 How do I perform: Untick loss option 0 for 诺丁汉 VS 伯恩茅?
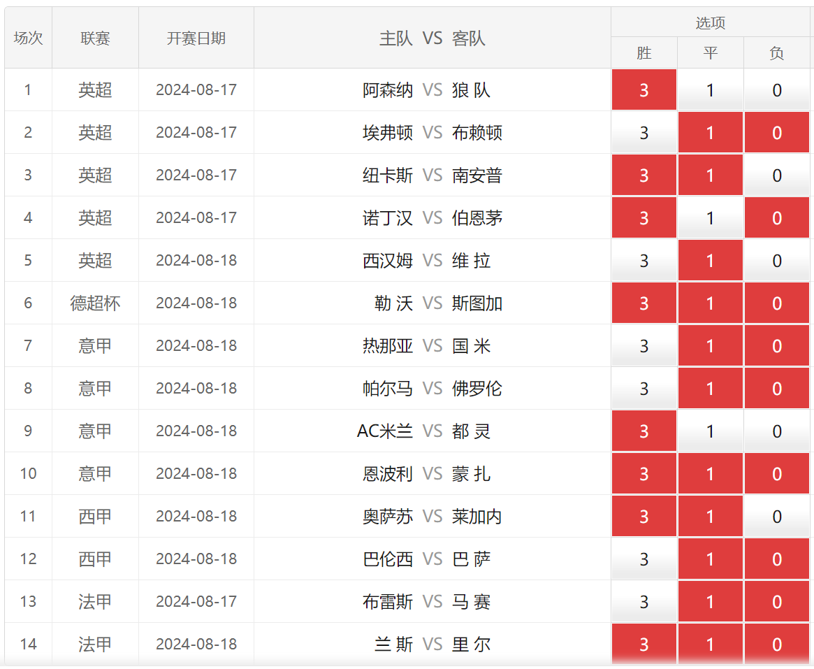point(777,217)
